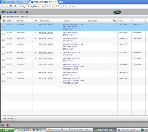Switch to the FREELANDER 2 (C2) tab
Viewport: 148px width, 132px height.
(44, 2)
